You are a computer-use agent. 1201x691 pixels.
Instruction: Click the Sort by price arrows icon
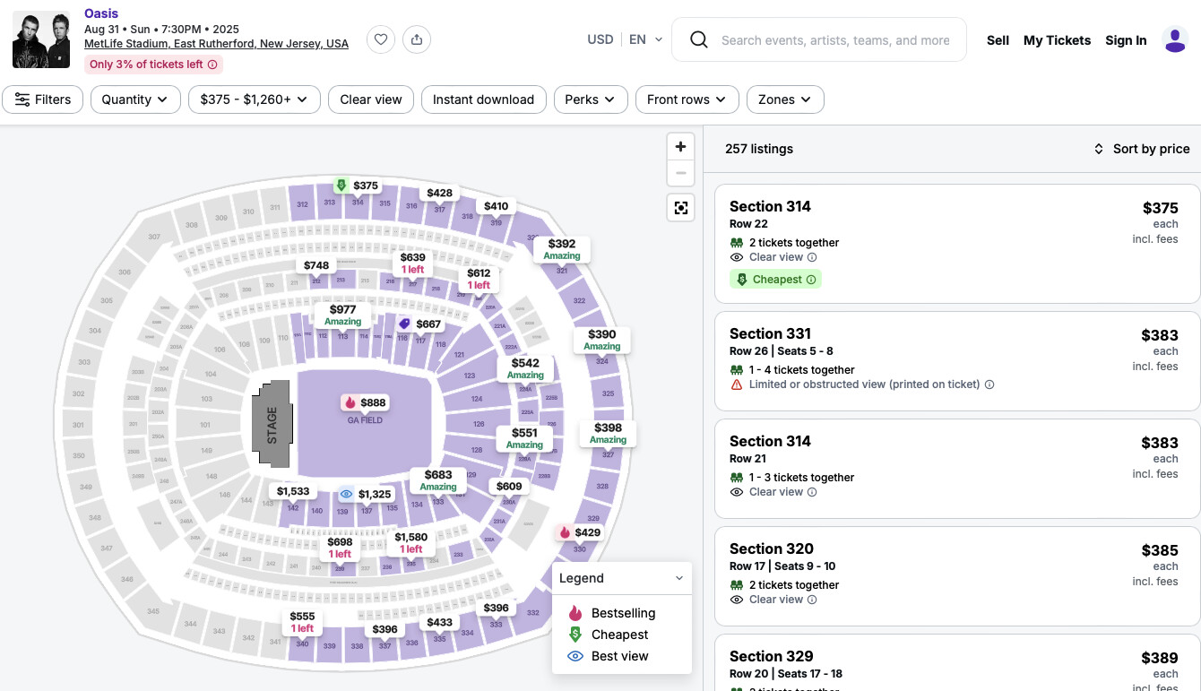click(1099, 149)
